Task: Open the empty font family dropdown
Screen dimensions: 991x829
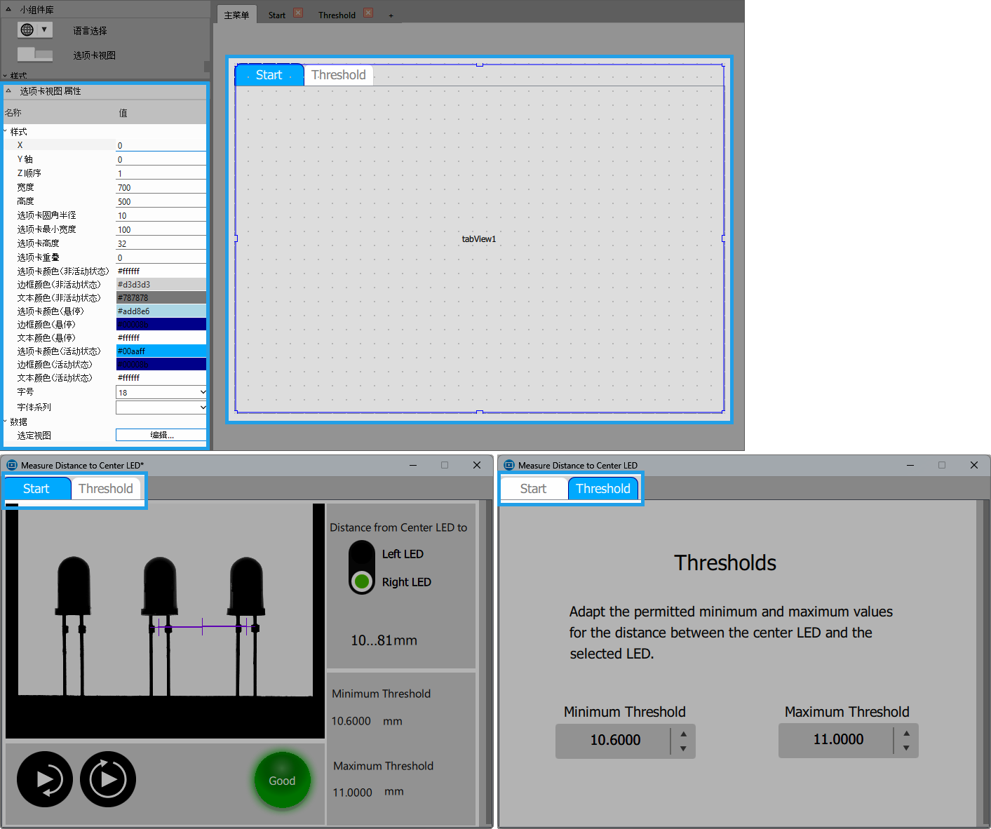Action: click(x=161, y=407)
